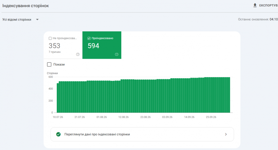
Task: Click the 10.07.26 date label
Action: [x=58, y=117]
